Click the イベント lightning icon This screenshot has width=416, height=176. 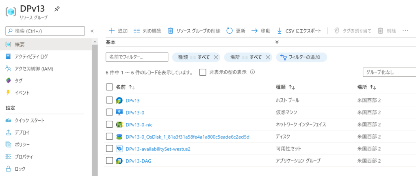9,93
